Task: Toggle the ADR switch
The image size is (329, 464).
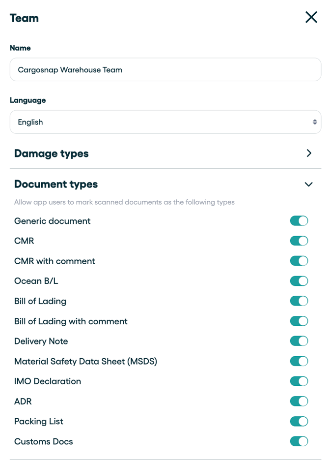Action: coord(299,402)
